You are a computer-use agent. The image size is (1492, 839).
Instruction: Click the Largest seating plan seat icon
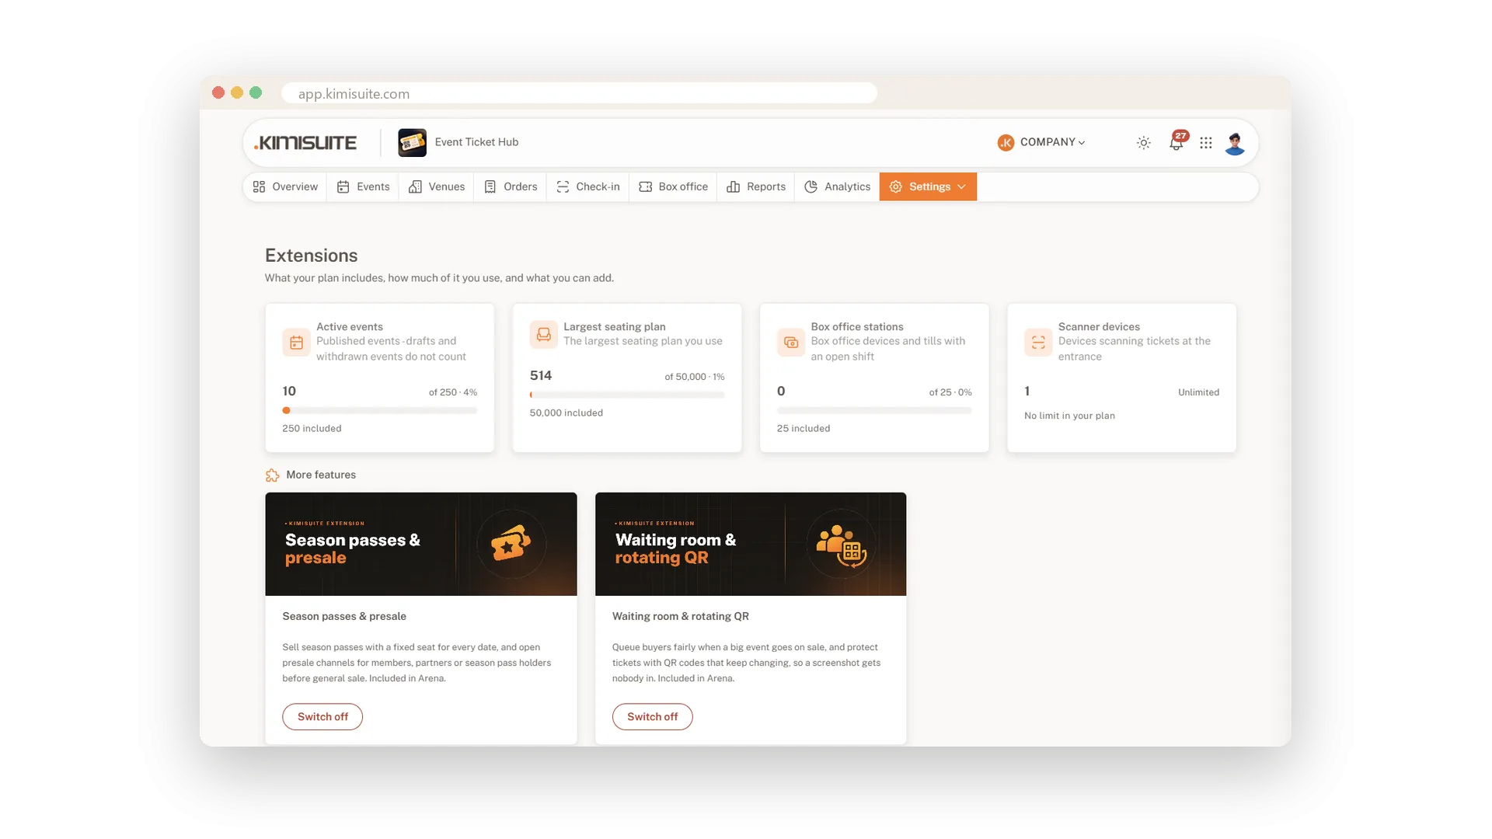[x=544, y=334]
